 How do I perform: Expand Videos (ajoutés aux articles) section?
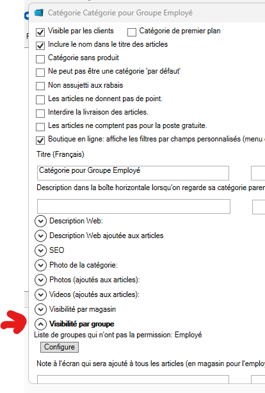tap(40, 294)
